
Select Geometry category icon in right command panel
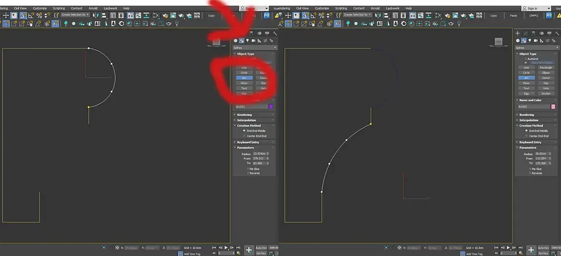click(518, 41)
